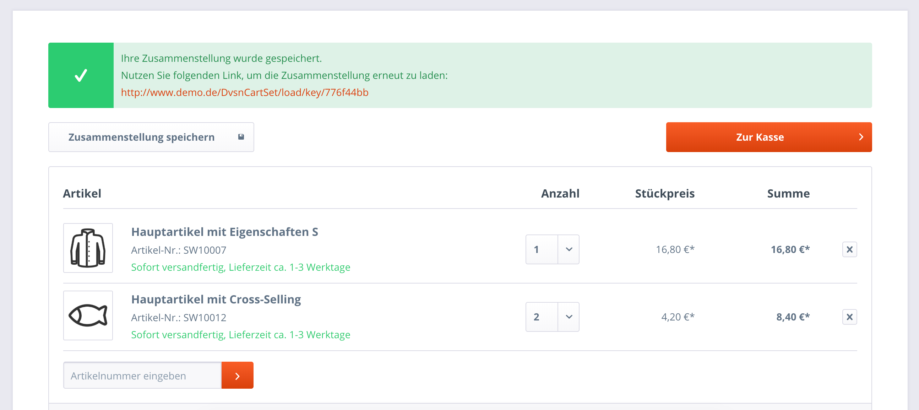Focus the Artikelnummer eingeben input field
The height and width of the screenshot is (410, 919).
click(x=142, y=376)
